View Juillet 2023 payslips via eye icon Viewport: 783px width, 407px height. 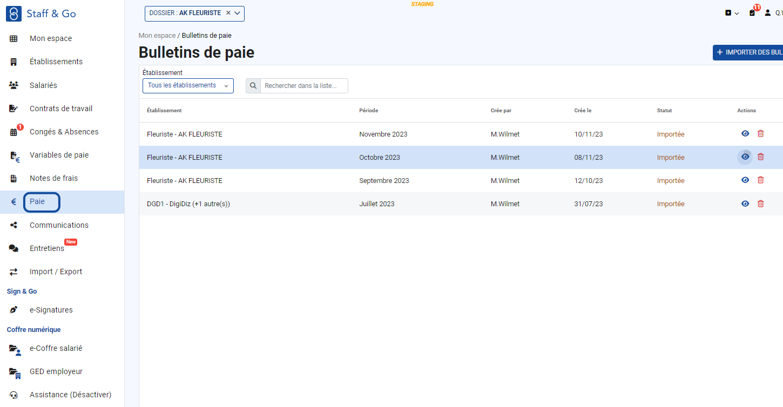coord(745,204)
